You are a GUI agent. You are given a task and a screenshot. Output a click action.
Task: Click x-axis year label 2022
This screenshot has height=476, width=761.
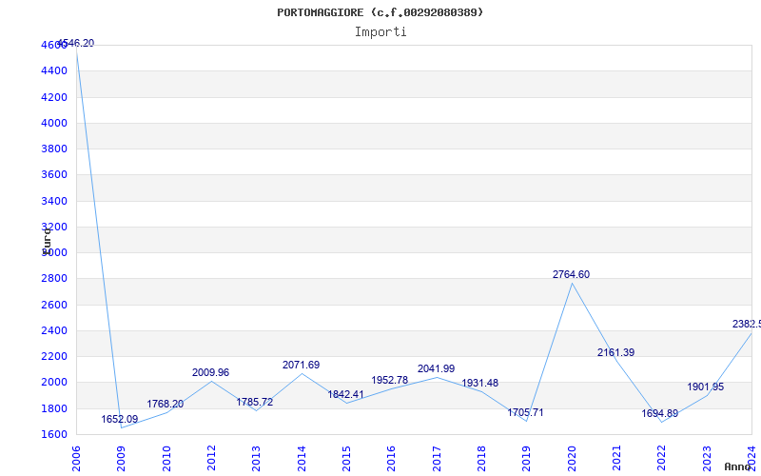point(661,458)
